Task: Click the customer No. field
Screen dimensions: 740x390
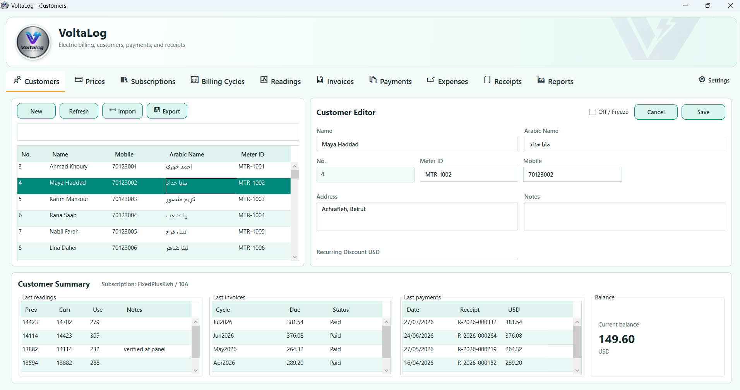Action: [365, 174]
